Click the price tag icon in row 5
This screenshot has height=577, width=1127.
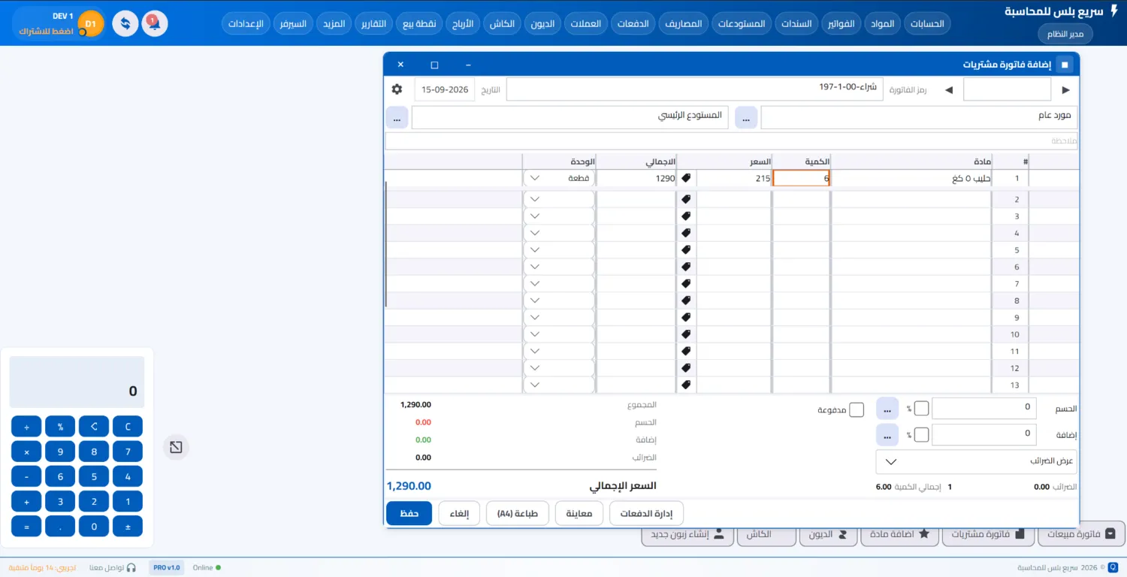point(686,250)
